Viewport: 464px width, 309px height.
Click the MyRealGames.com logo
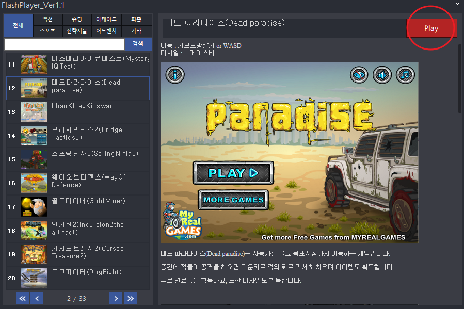[x=182, y=221]
